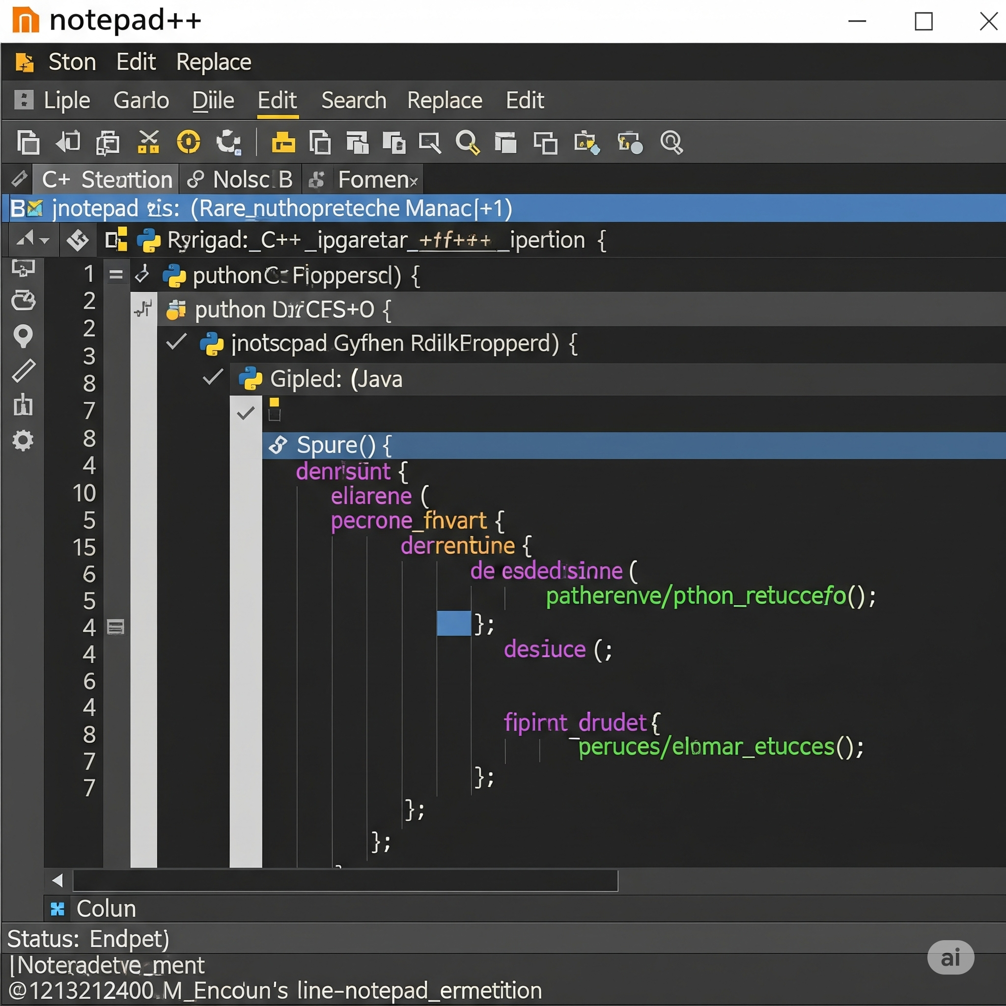This screenshot has width=1006, height=1006.
Task: Click the search magnifier with yellow handle
Action: click(x=468, y=142)
